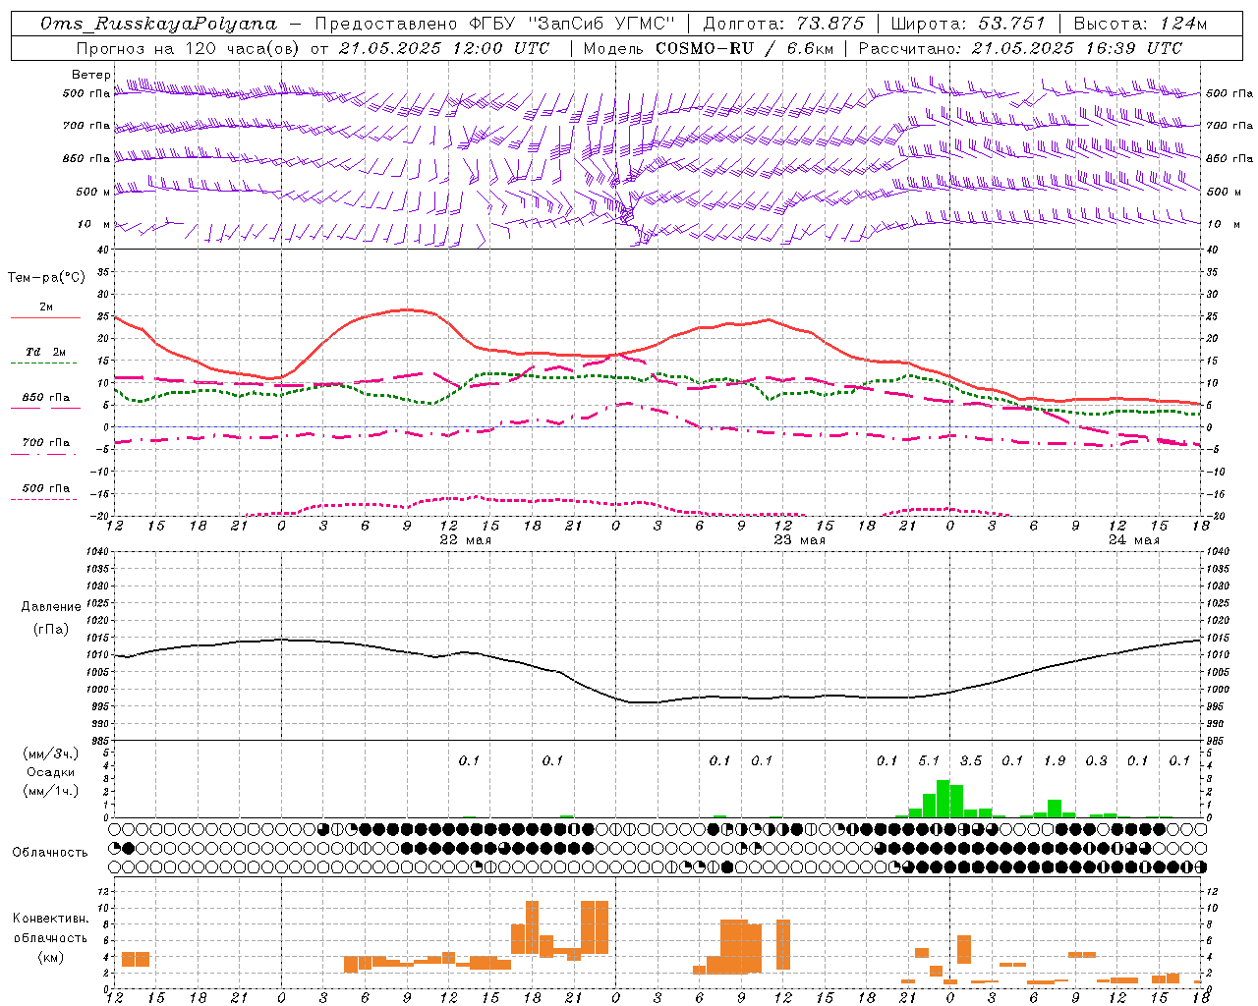The width and height of the screenshot is (1258, 1006).
Task: Click the 2м temperature legend entry
Action: (x=46, y=307)
